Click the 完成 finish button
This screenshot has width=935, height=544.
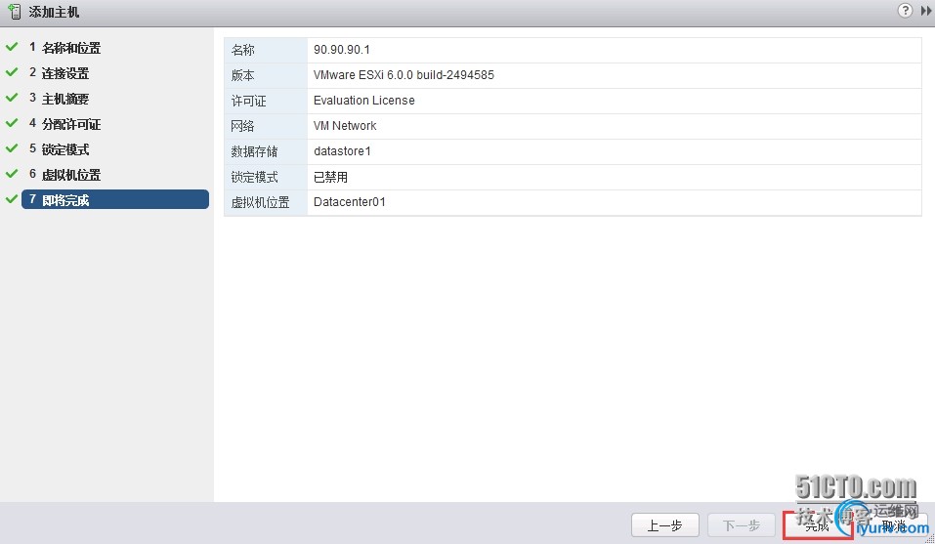coord(818,525)
